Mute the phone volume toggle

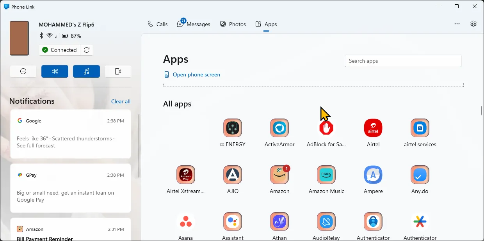(x=55, y=71)
